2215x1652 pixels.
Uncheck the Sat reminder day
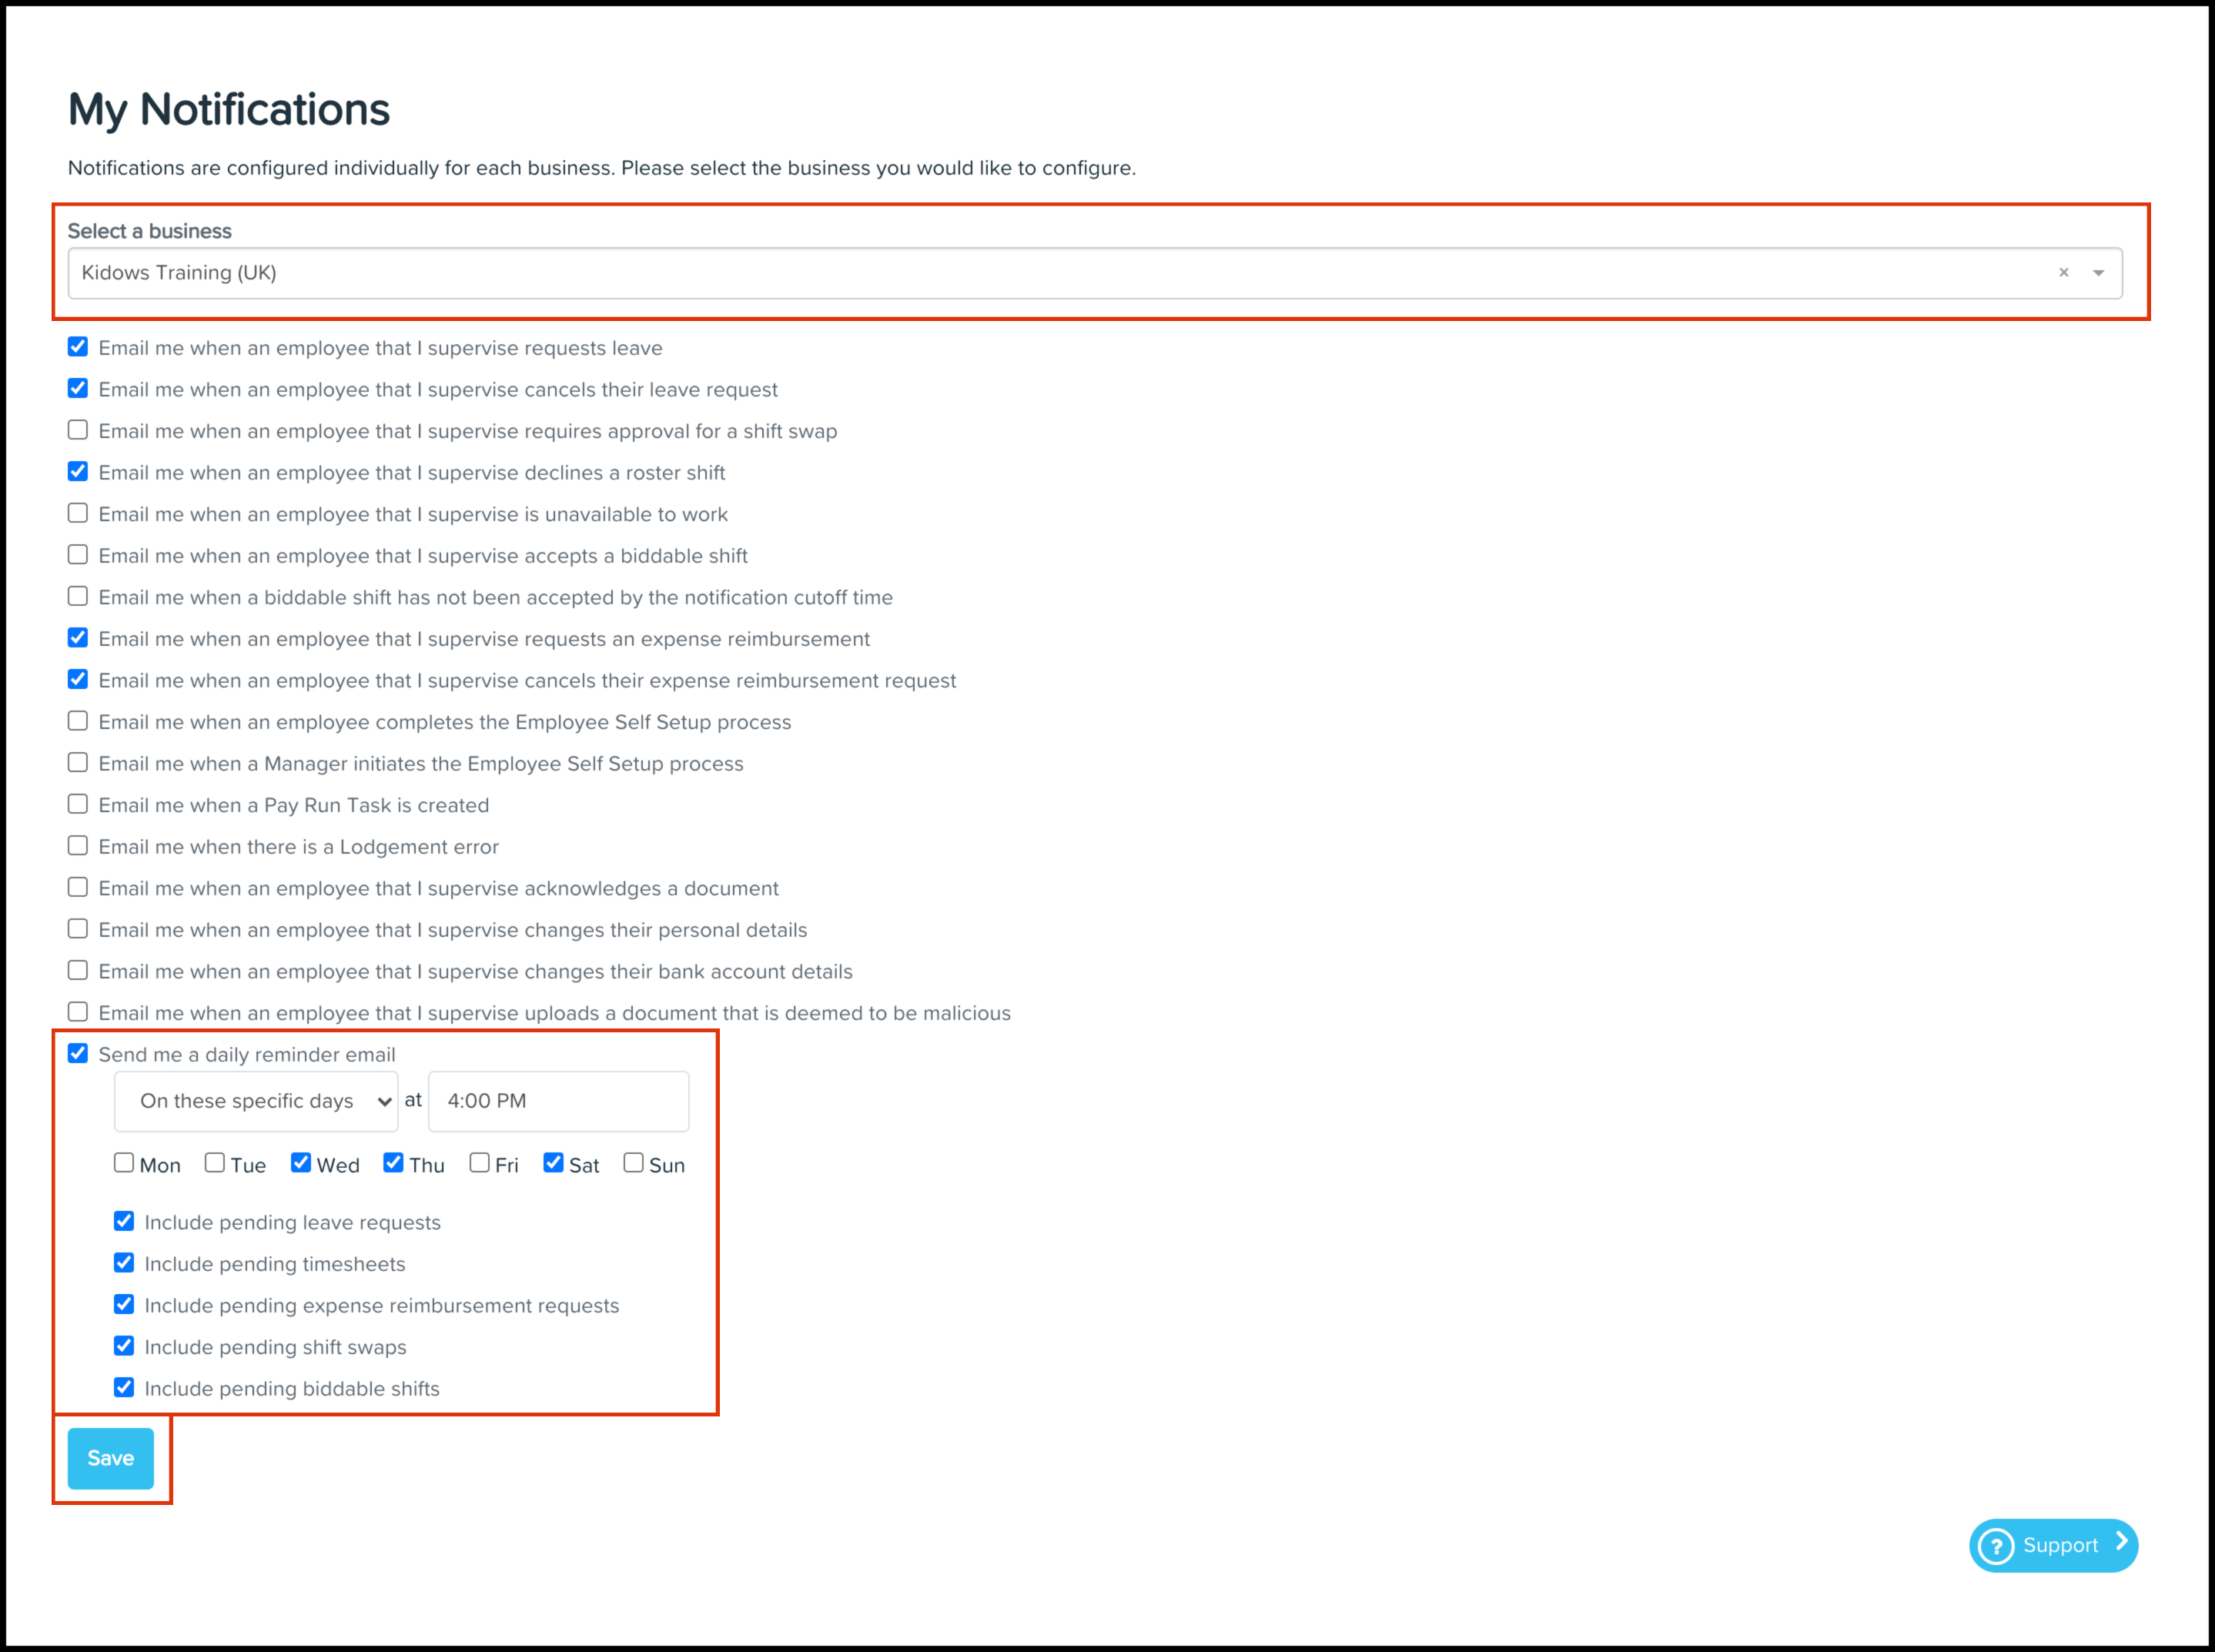(553, 1163)
